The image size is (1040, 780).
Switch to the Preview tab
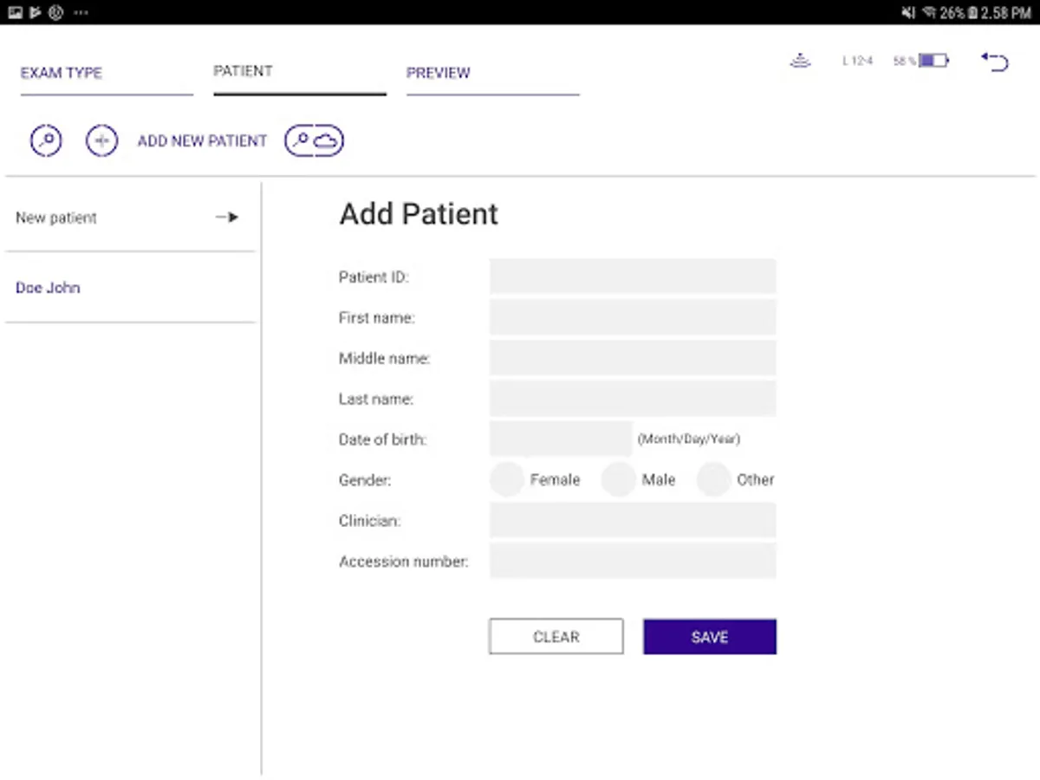(493, 74)
